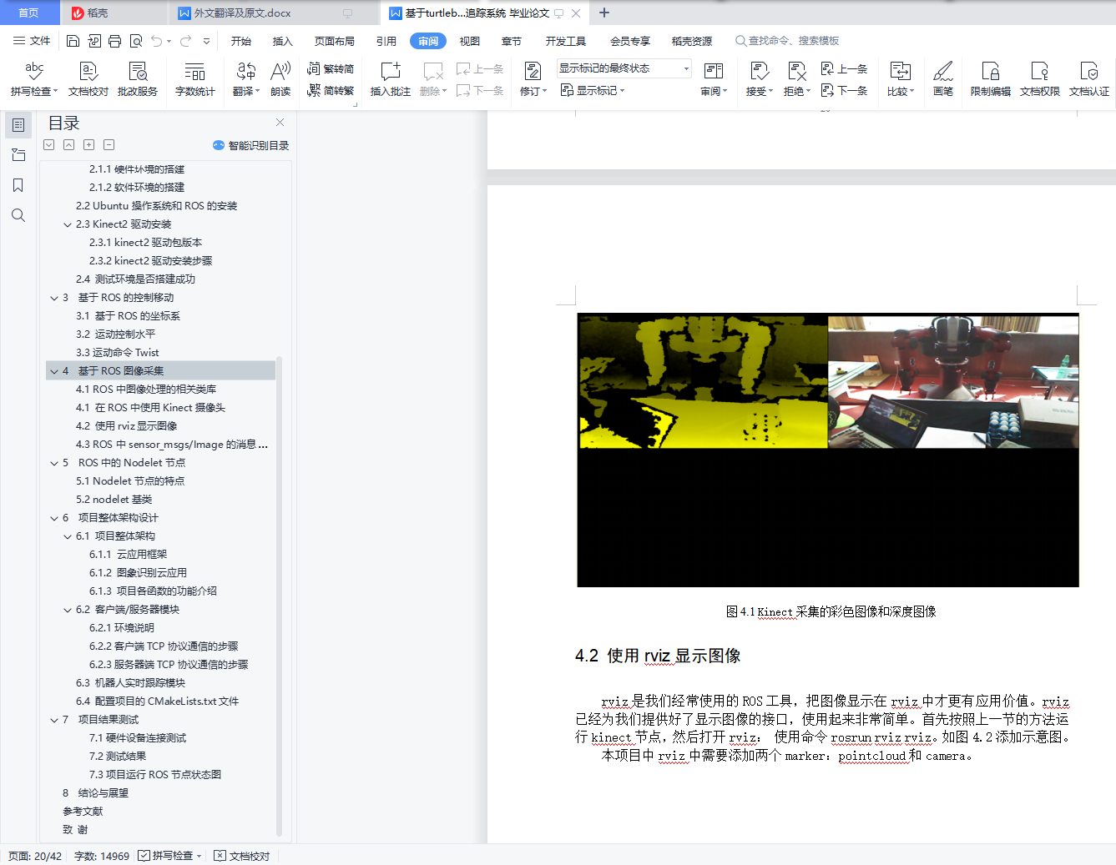The image size is (1116, 865).
Task: Show 字数统计 word count
Action: click(x=195, y=79)
